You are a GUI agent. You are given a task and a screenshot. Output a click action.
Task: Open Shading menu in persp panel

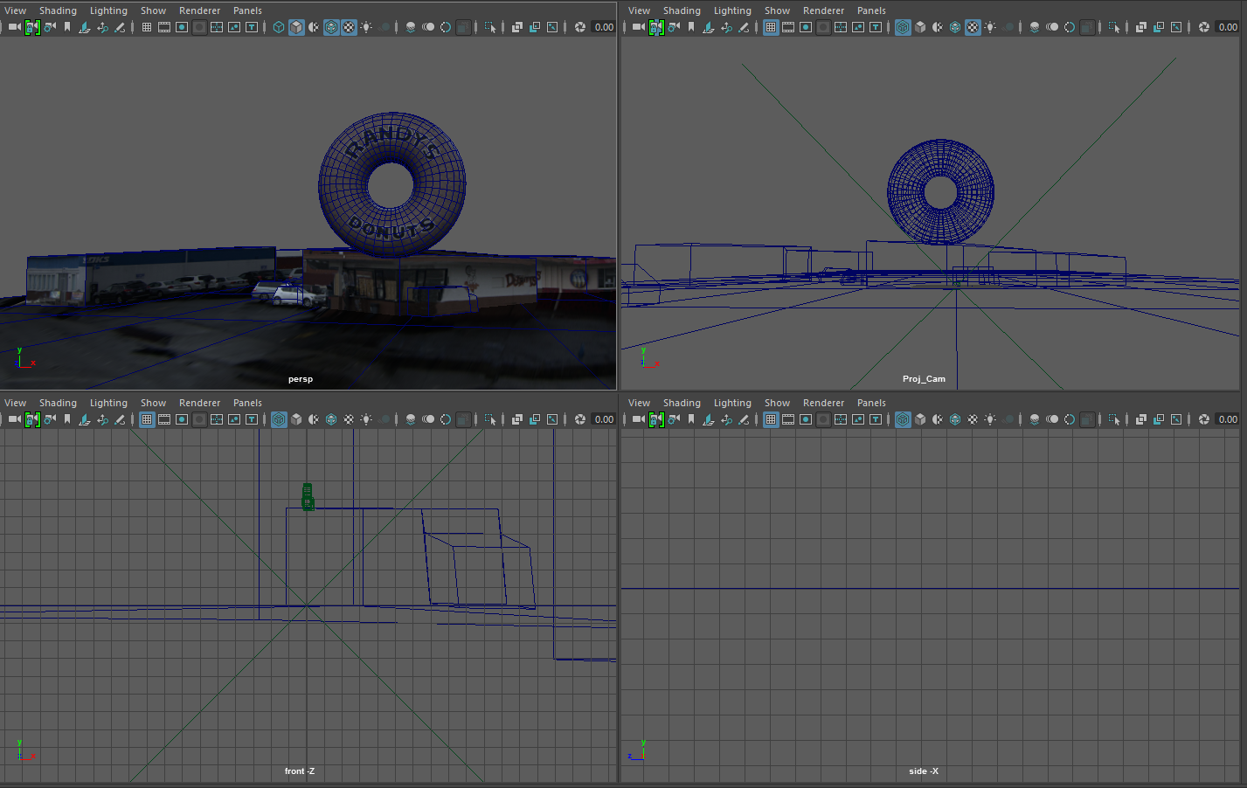(58, 10)
